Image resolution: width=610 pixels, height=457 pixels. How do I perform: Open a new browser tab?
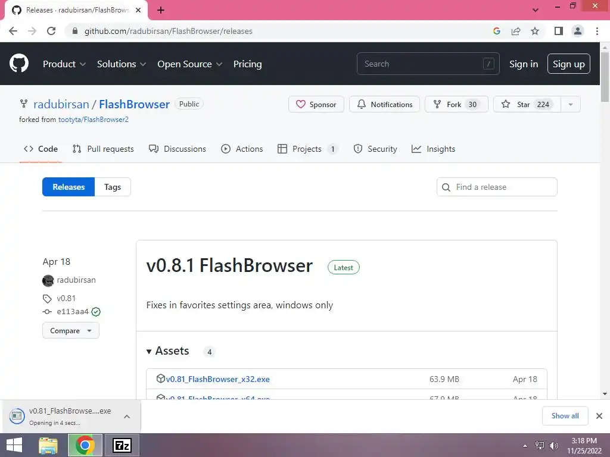tap(161, 10)
